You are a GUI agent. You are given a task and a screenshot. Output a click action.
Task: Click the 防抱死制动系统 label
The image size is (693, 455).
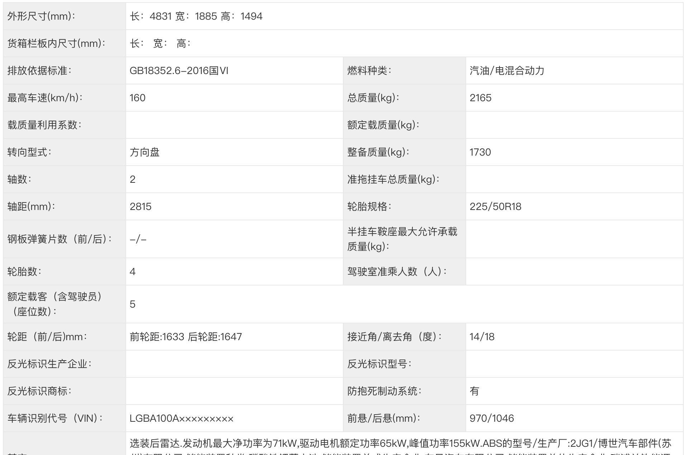(x=384, y=391)
